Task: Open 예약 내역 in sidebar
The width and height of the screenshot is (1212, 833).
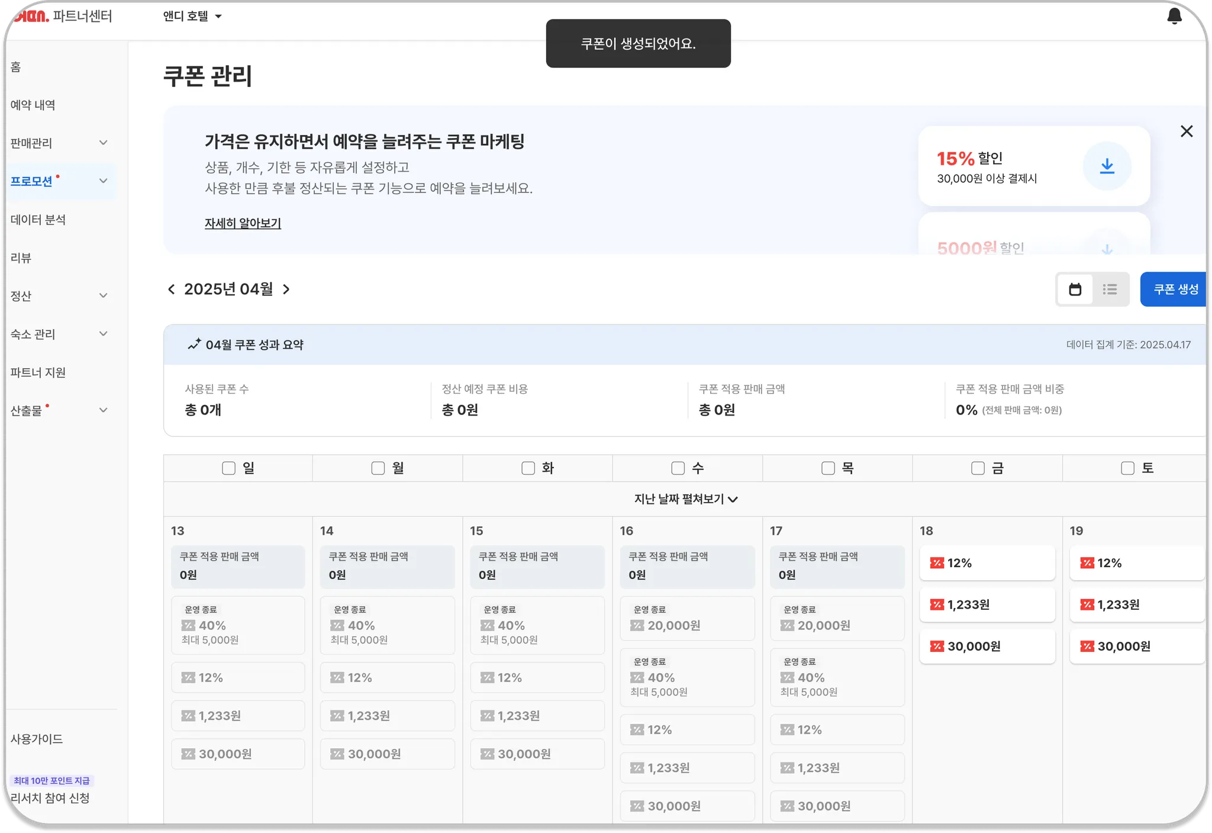Action: [33, 105]
